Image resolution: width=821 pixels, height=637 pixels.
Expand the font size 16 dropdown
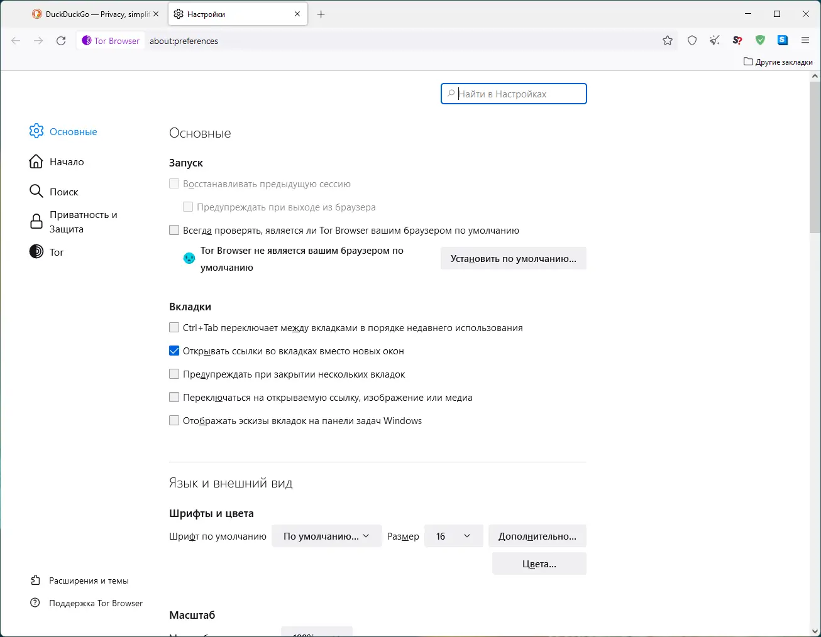453,536
